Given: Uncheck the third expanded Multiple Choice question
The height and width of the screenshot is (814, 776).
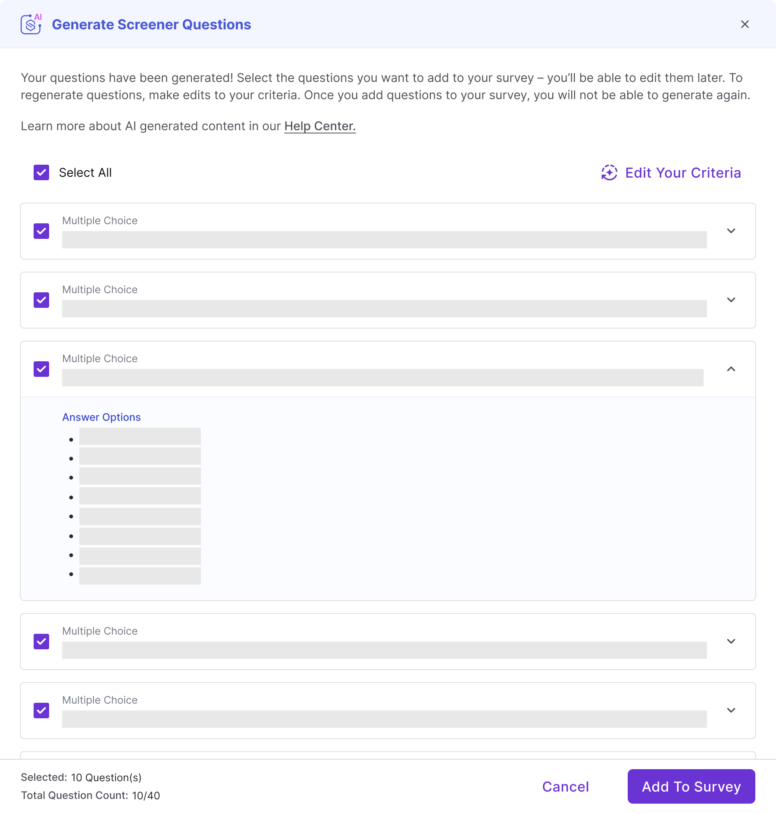Looking at the screenshot, I should (x=41, y=369).
